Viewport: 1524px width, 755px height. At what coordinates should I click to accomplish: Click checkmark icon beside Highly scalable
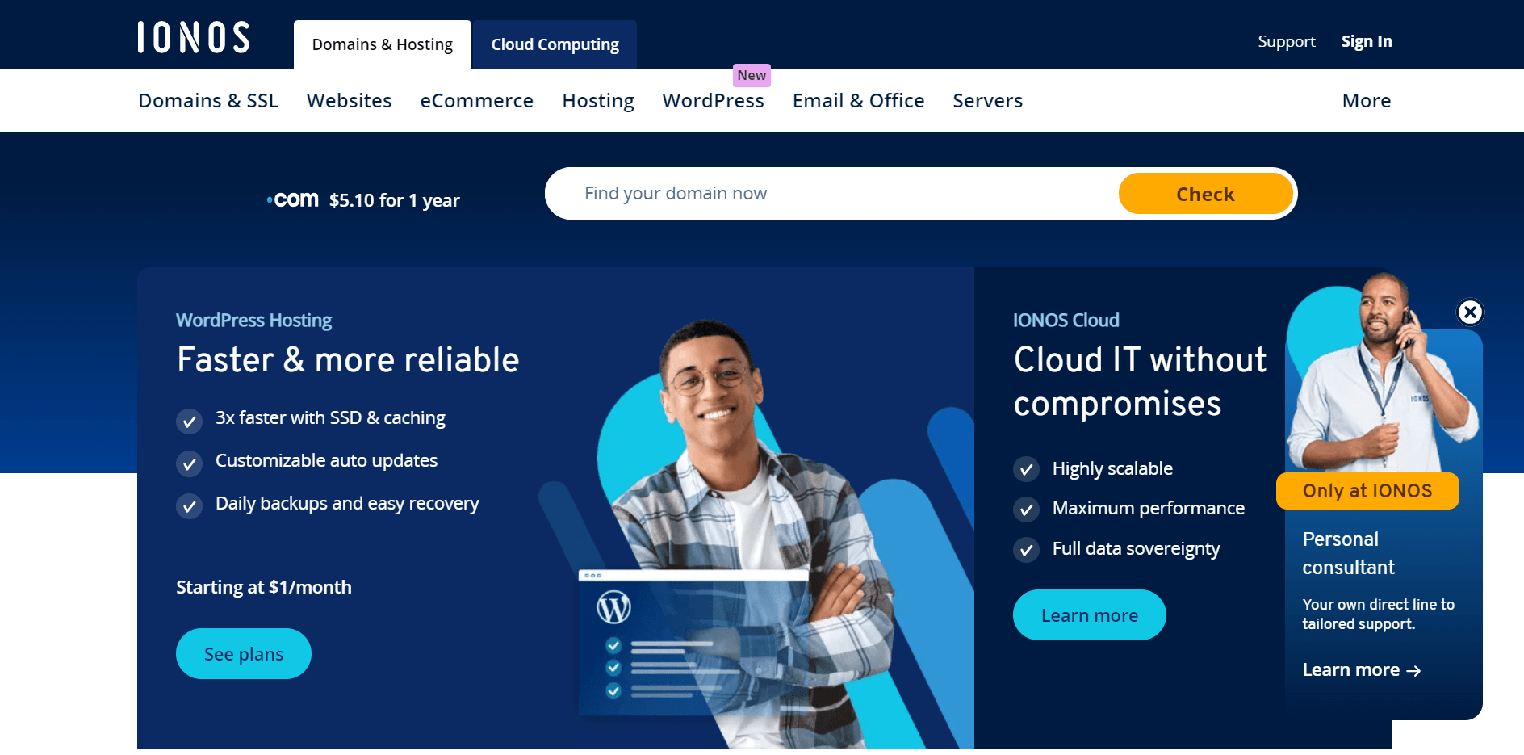1026,469
